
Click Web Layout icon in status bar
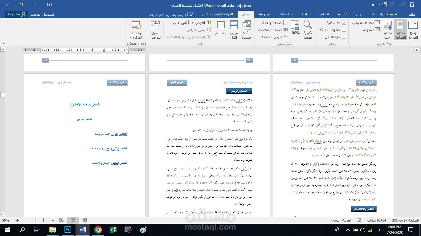pos(61,220)
